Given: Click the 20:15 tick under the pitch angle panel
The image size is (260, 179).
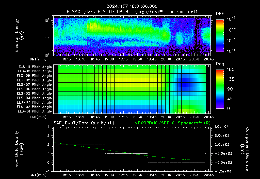Looking at the screenshot, I should (x=180, y=117).
